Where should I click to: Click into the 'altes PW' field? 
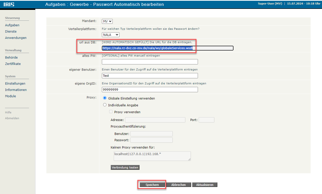click(x=150, y=62)
